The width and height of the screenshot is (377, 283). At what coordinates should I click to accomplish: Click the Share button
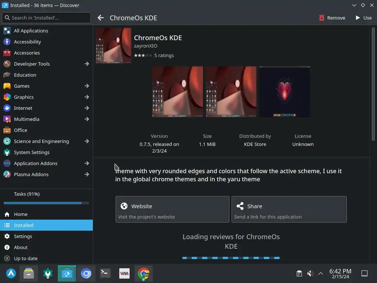coord(289,209)
